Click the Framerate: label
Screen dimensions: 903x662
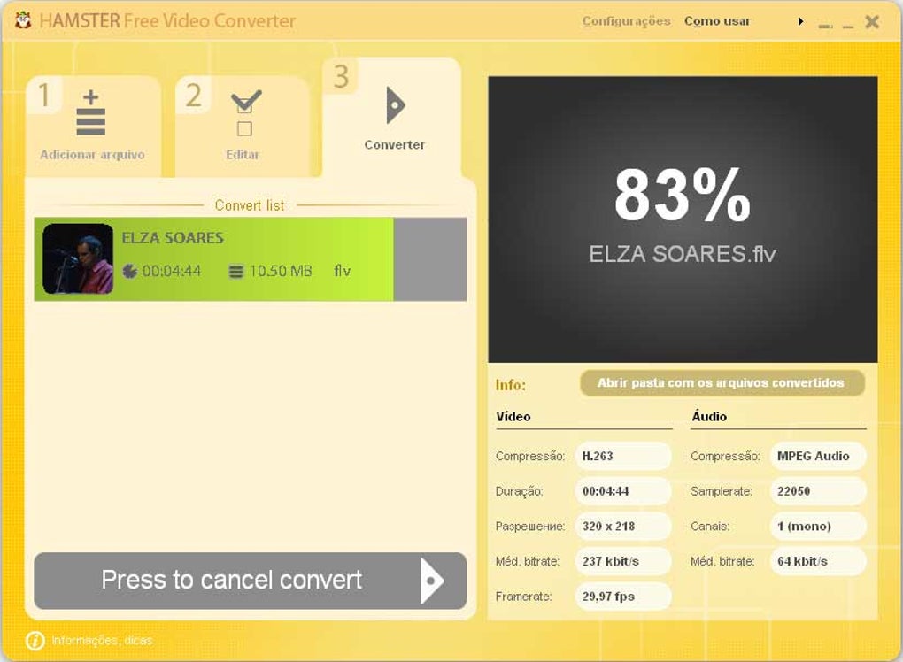[x=523, y=597]
